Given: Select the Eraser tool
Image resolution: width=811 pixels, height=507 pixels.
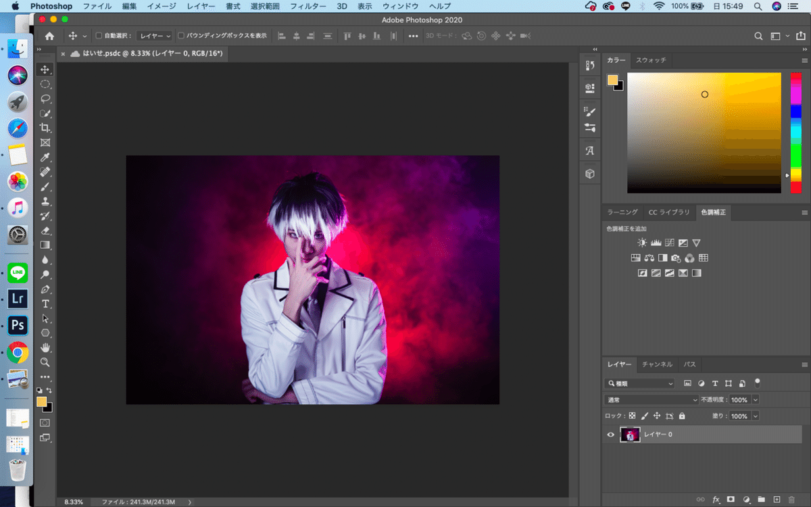Looking at the screenshot, I should pos(45,231).
